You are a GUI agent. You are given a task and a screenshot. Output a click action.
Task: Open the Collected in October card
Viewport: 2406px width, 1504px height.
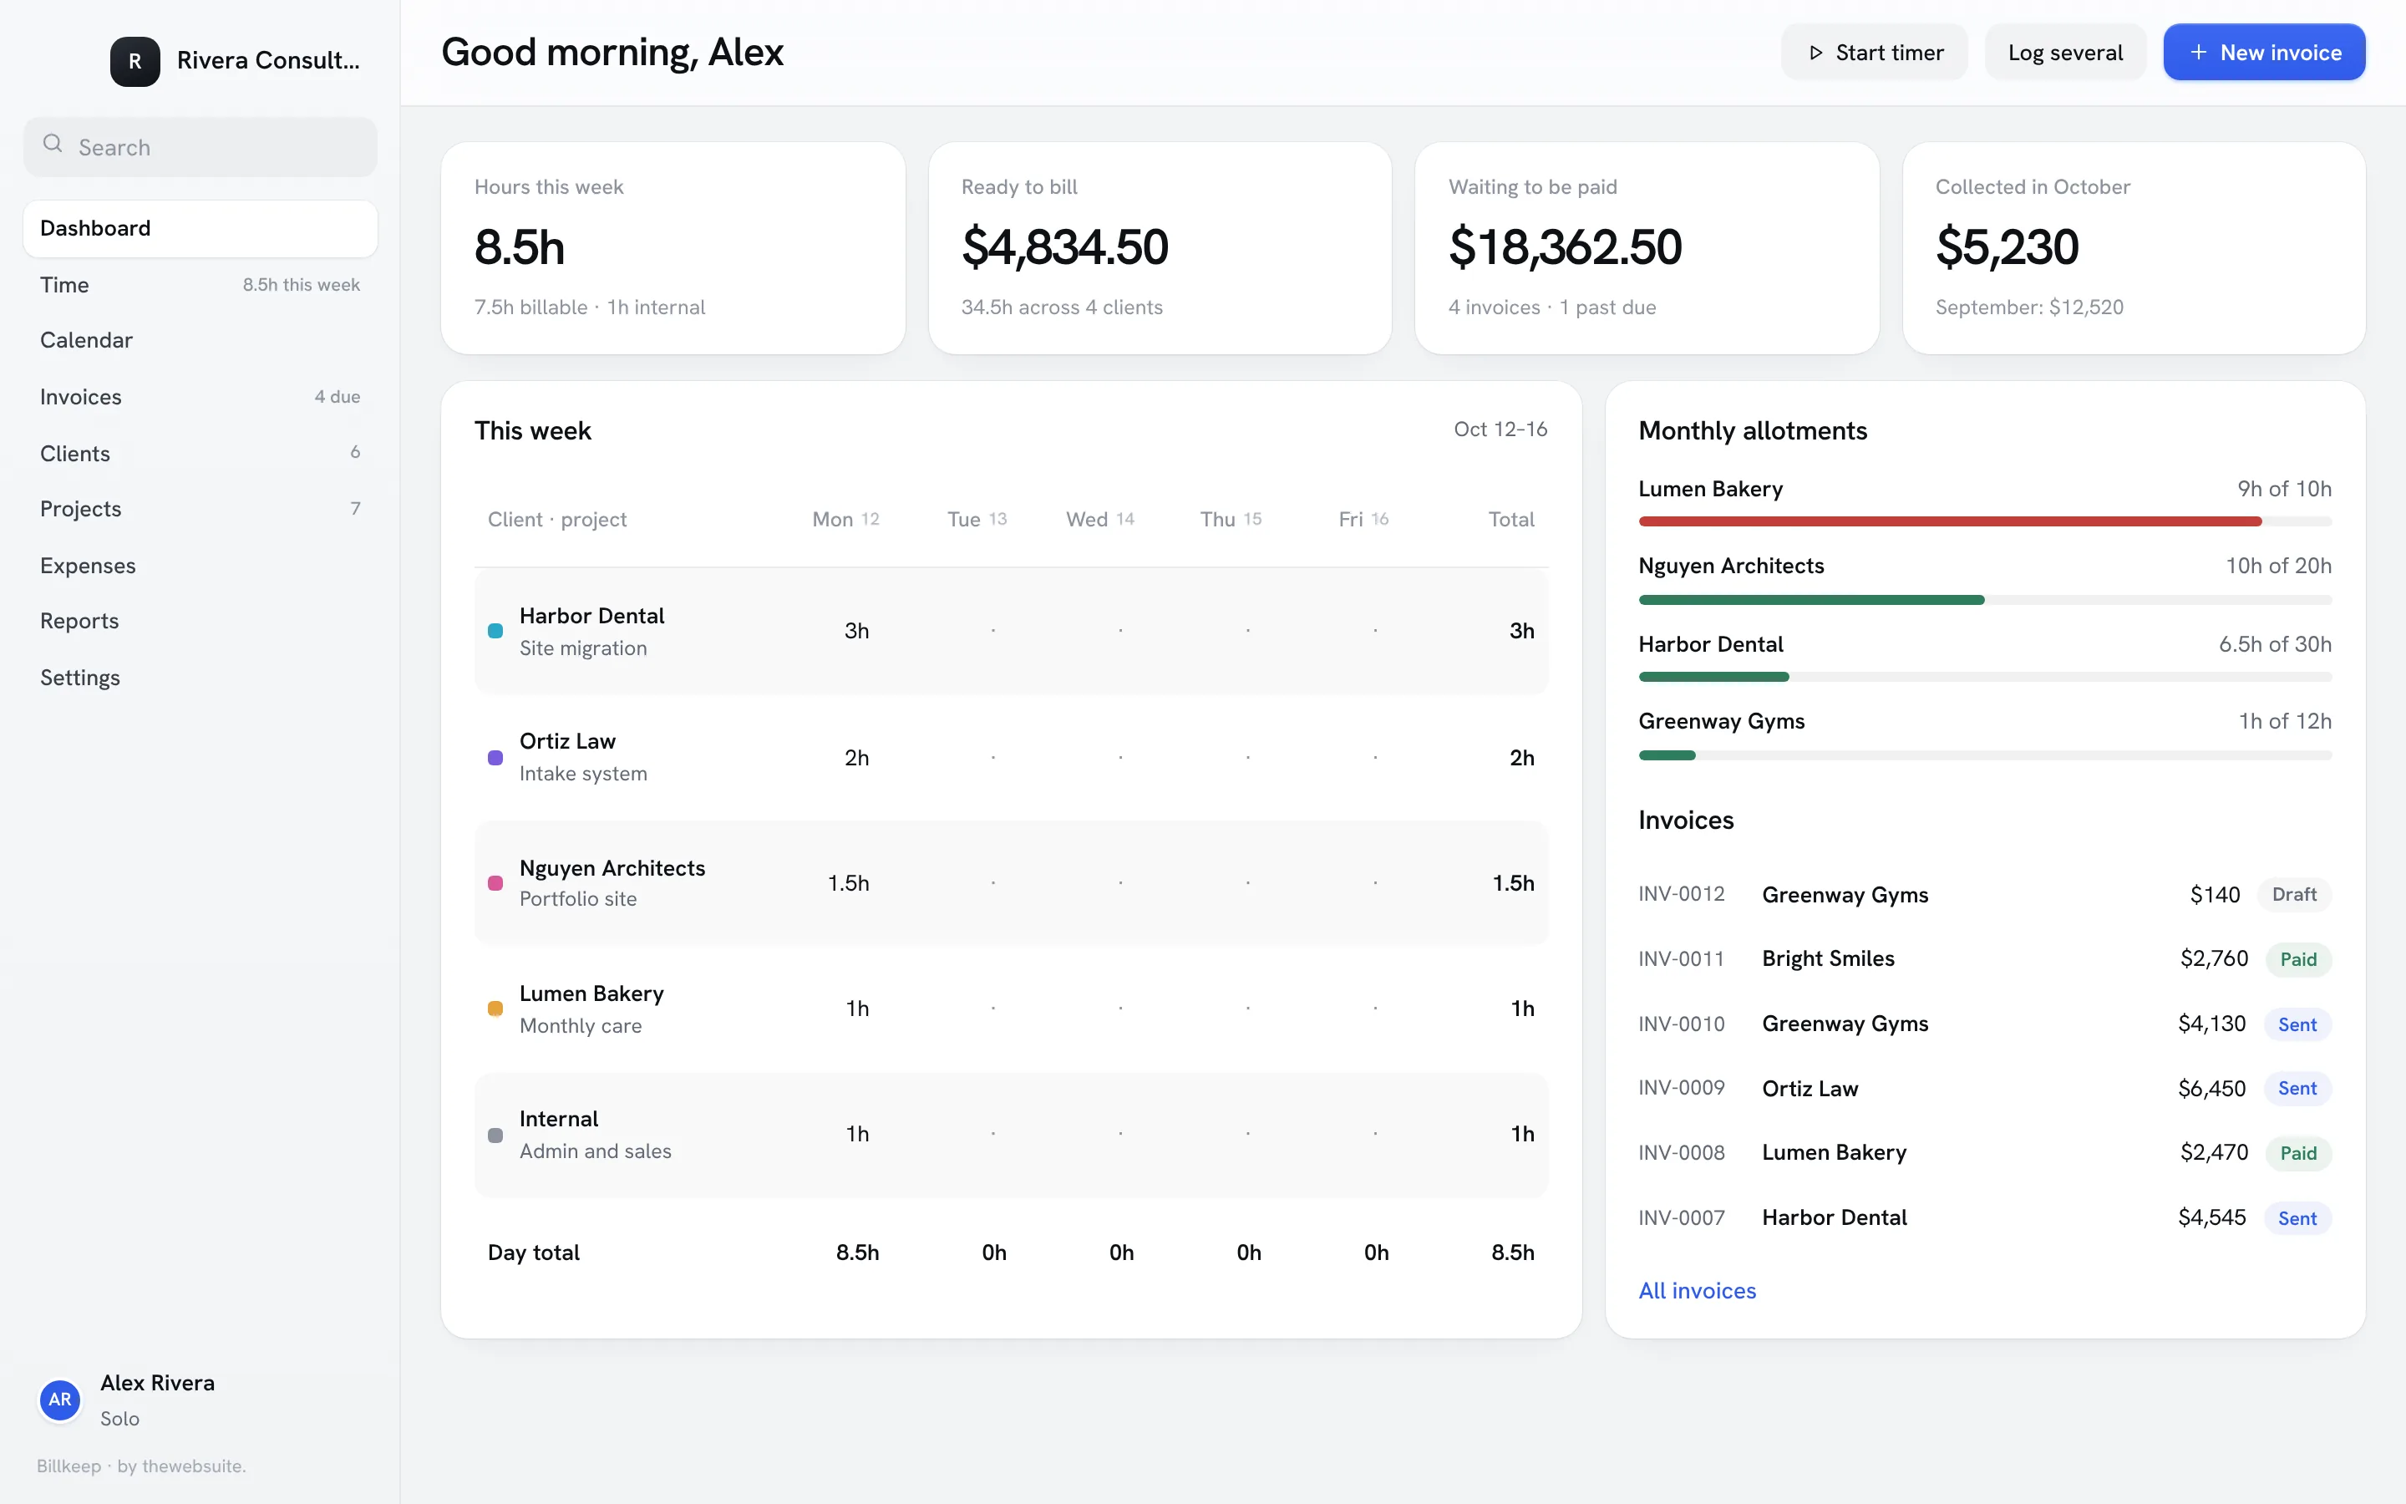[x=2134, y=247]
